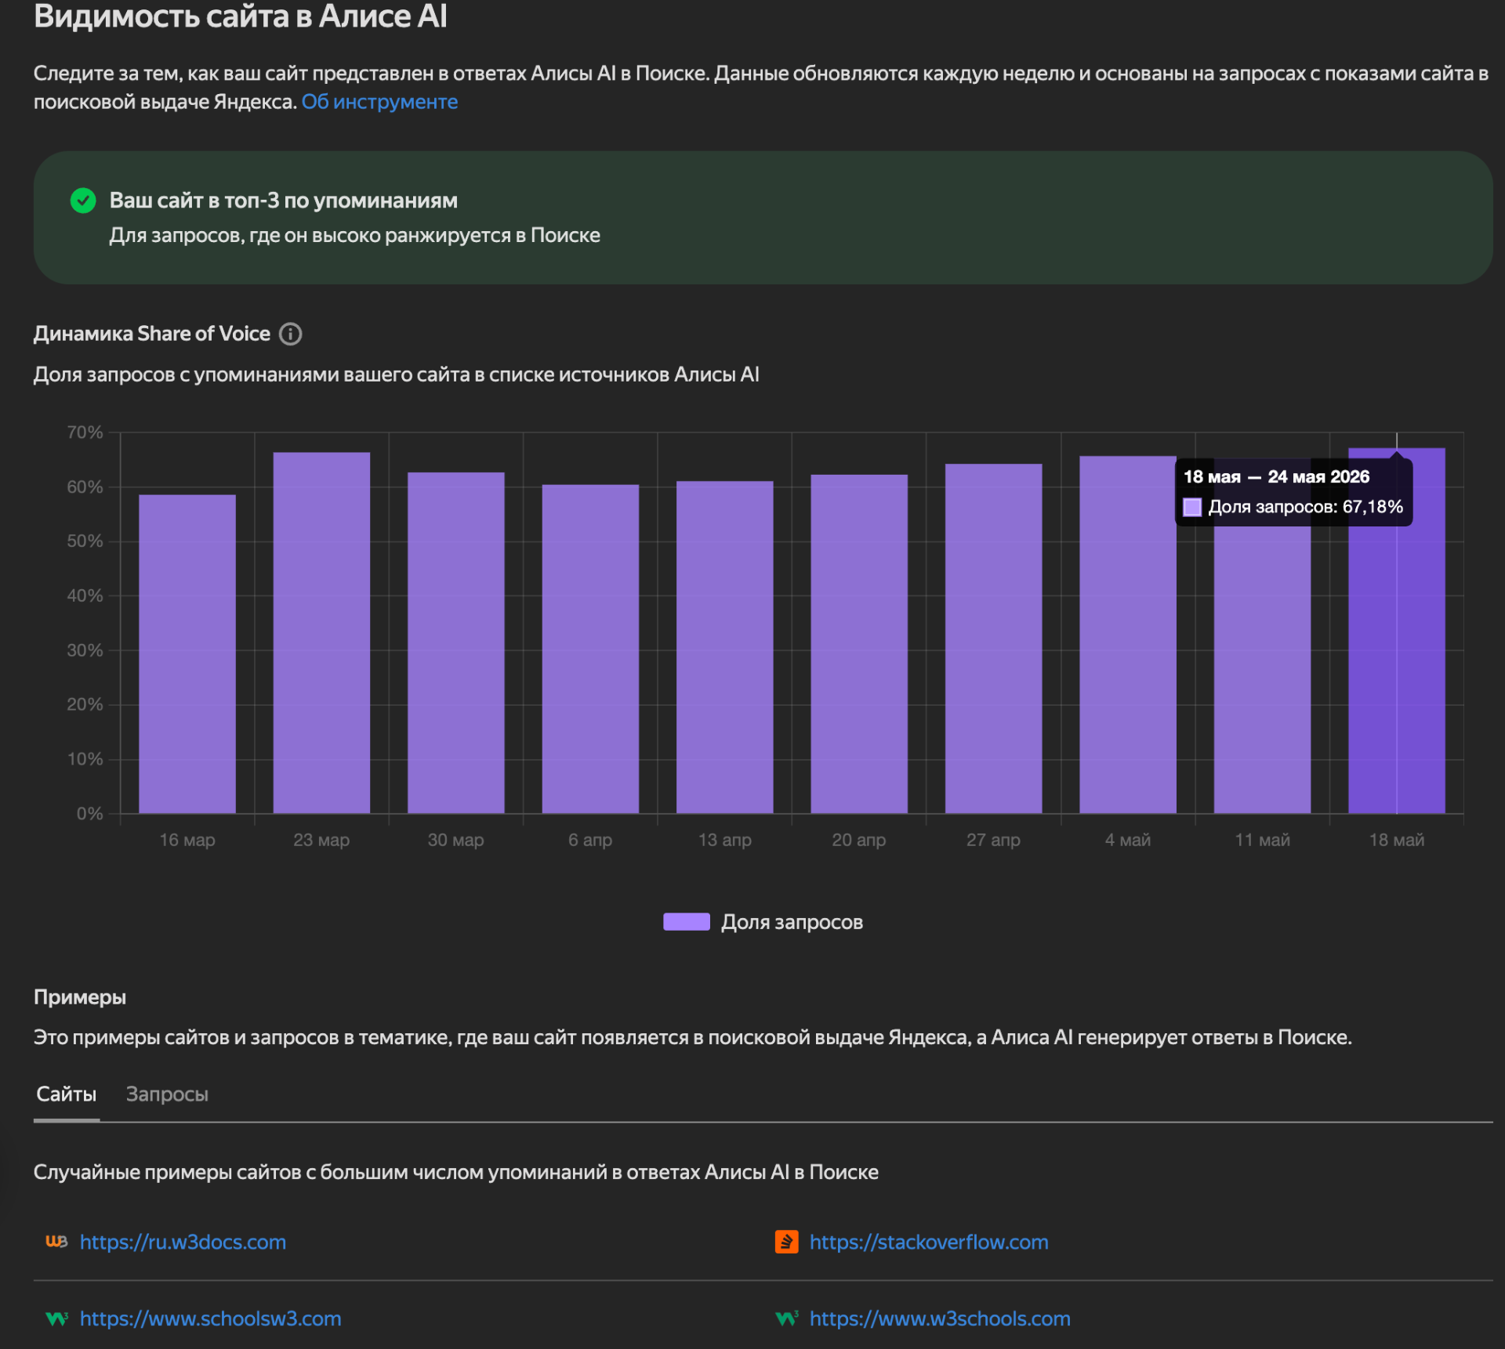Click the '16 мар' x-axis label
Screen dimensions: 1505x1349
[187, 840]
